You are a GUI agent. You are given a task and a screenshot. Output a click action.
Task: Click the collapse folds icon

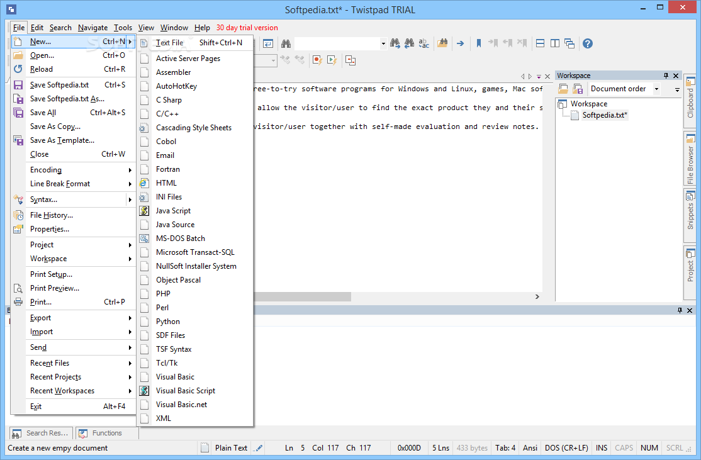(x=350, y=60)
